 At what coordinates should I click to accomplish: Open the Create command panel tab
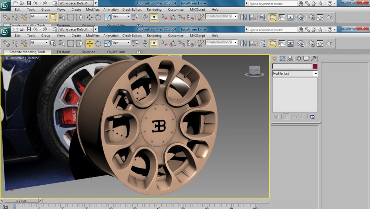pyautogui.click(x=275, y=58)
